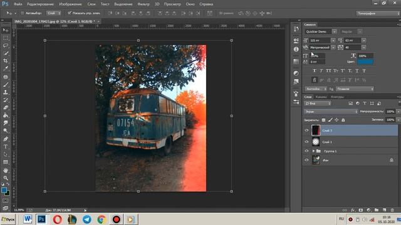Open the anti-aliasing Плавное dropdown
The width and height of the screenshot is (401, 225).
pos(355,89)
